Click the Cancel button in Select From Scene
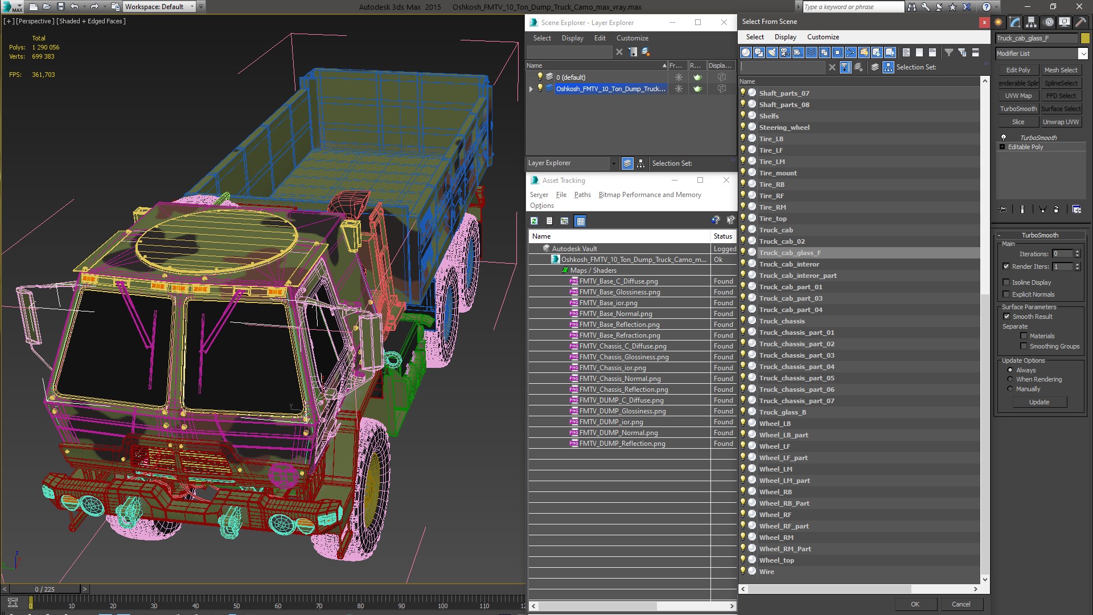Viewport: 1093px width, 615px height. coord(961,604)
